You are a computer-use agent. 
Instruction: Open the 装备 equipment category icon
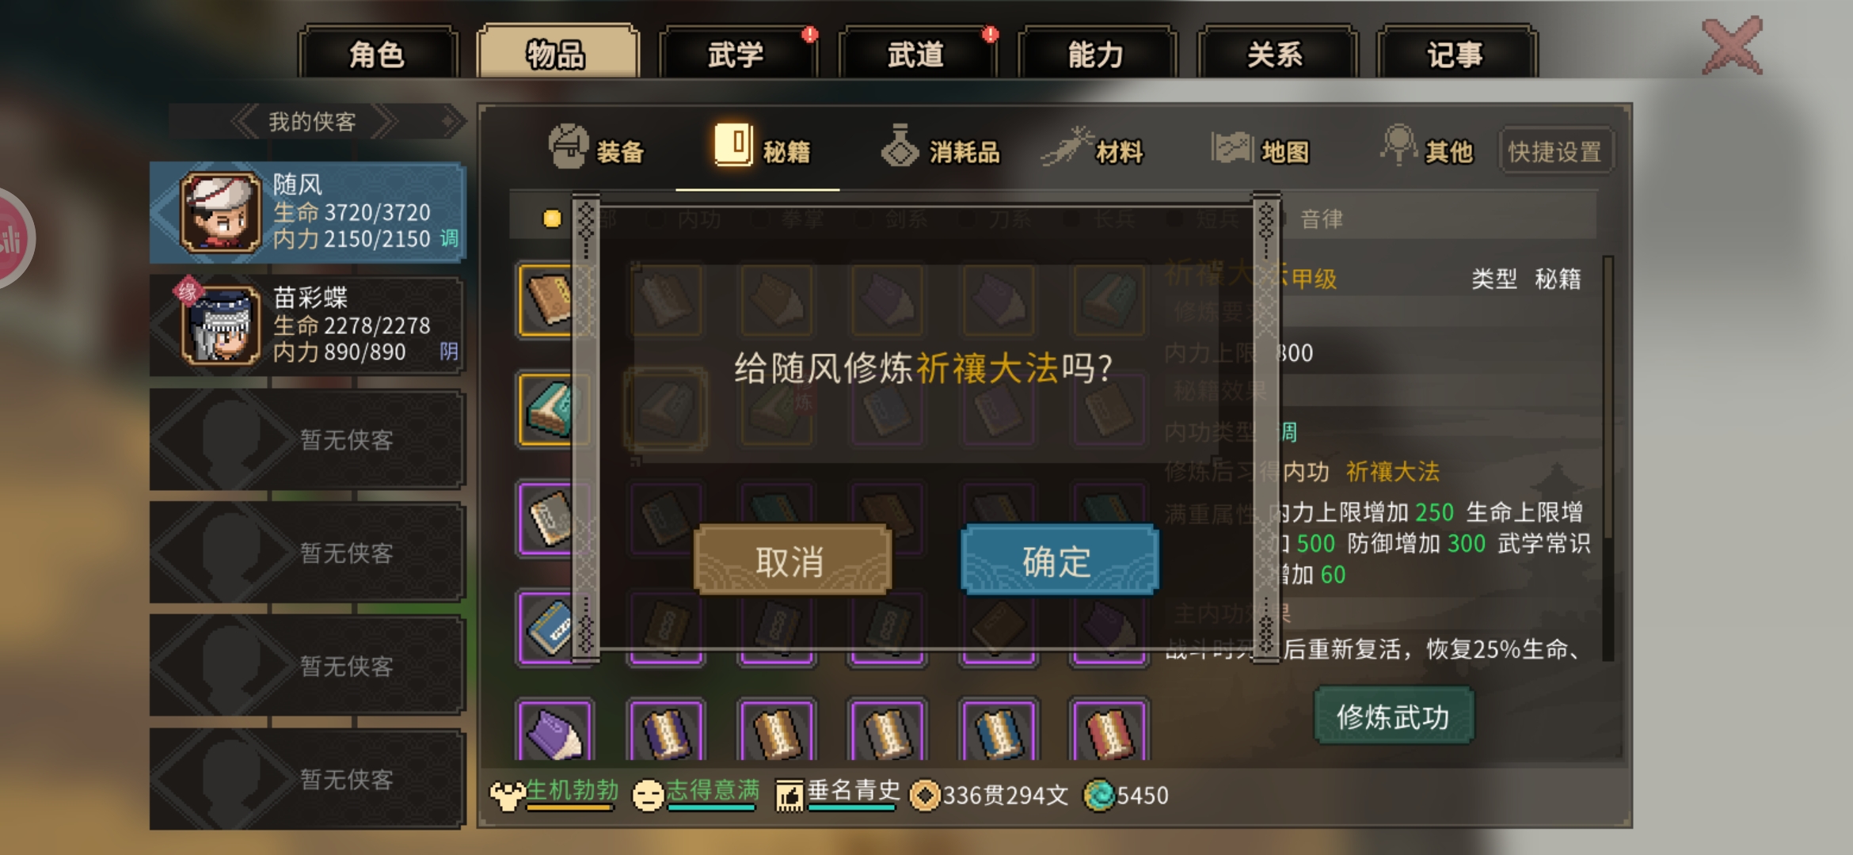[x=568, y=146]
